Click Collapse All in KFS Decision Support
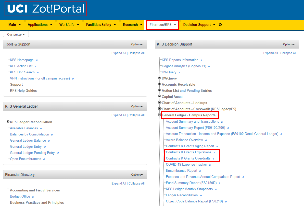 (288, 53)
